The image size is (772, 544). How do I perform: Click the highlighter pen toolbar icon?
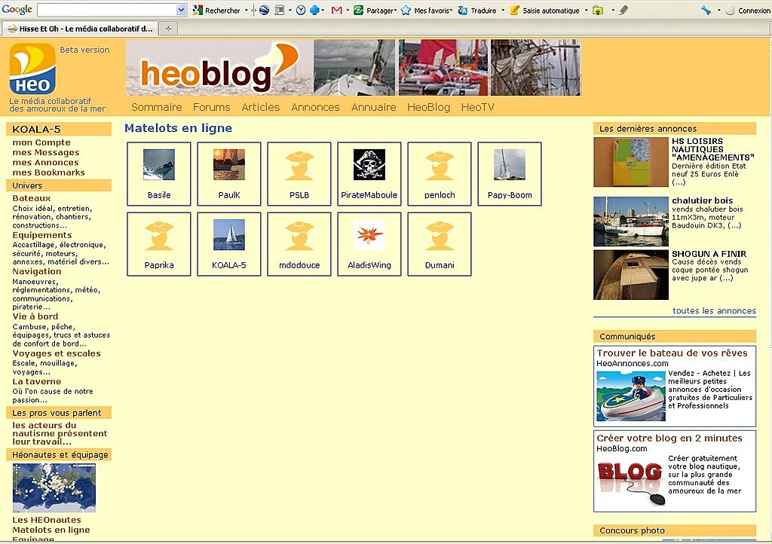623,10
